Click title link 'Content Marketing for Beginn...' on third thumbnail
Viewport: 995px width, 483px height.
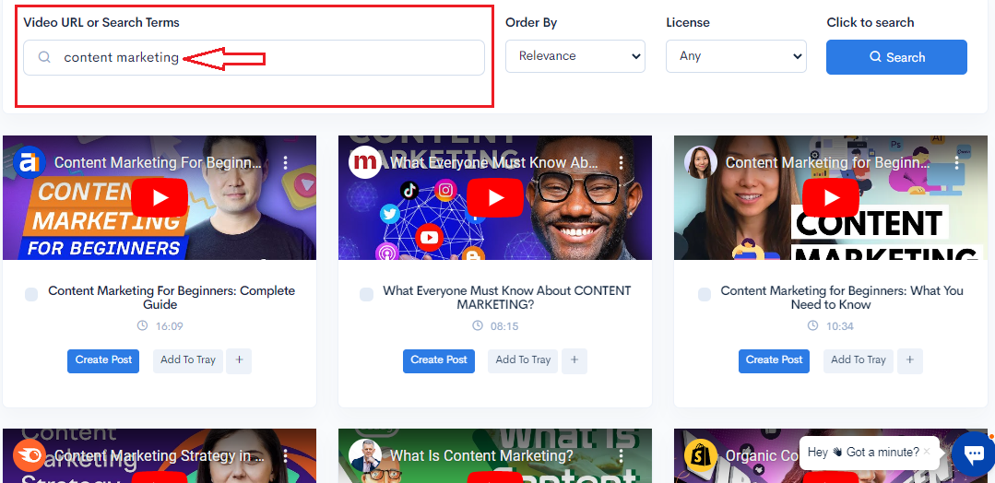(828, 162)
